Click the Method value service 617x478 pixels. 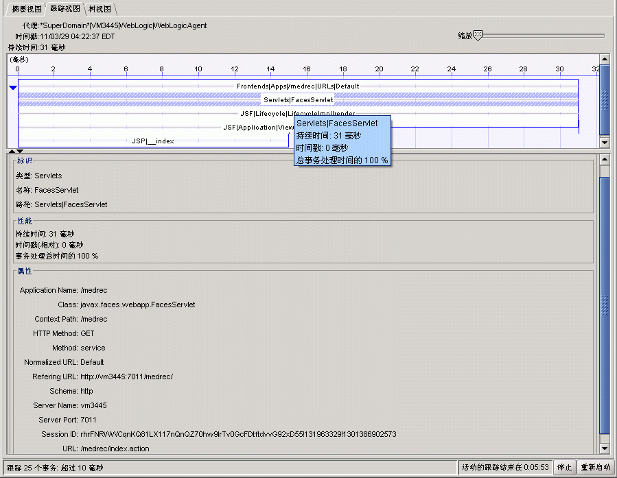pyautogui.click(x=93, y=348)
